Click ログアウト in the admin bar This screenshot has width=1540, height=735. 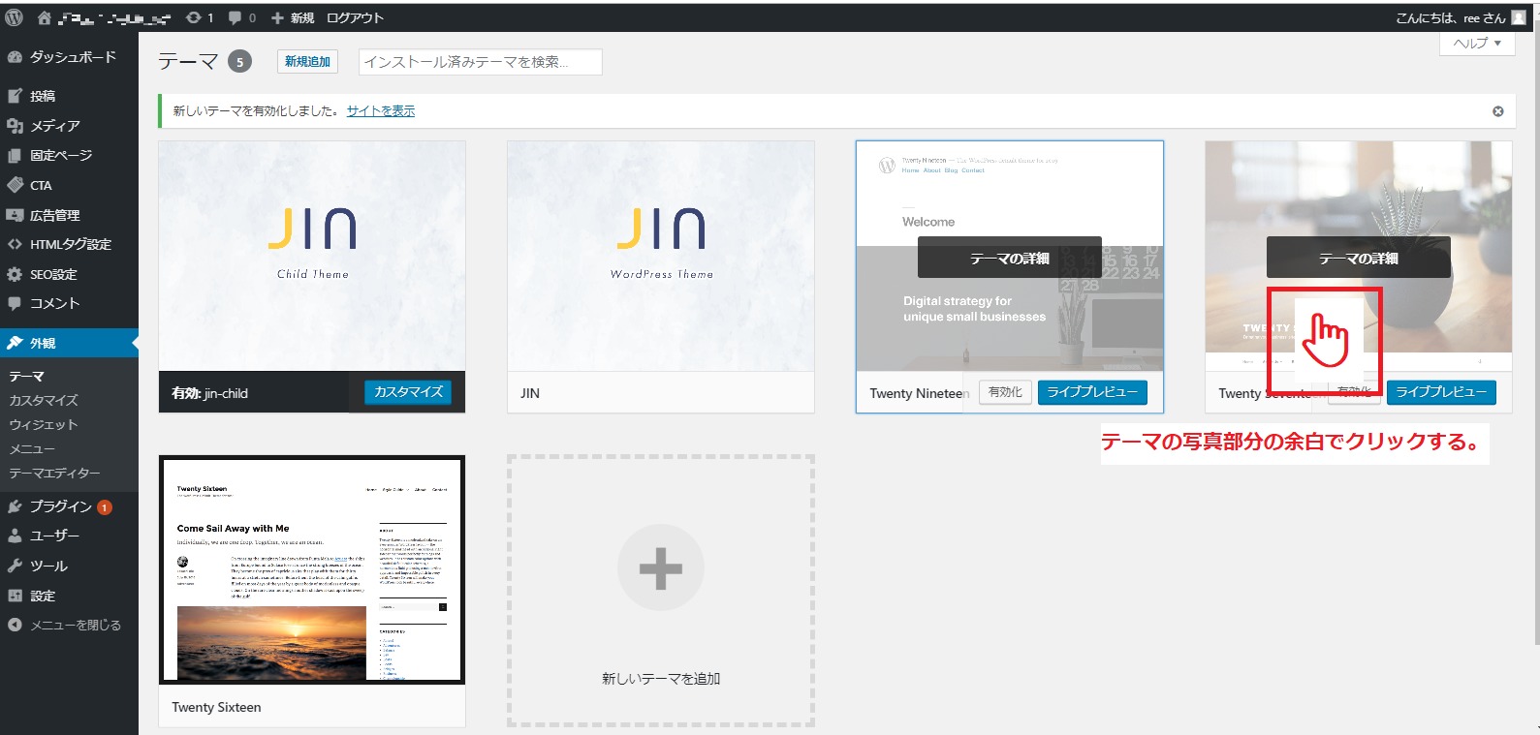click(x=355, y=17)
